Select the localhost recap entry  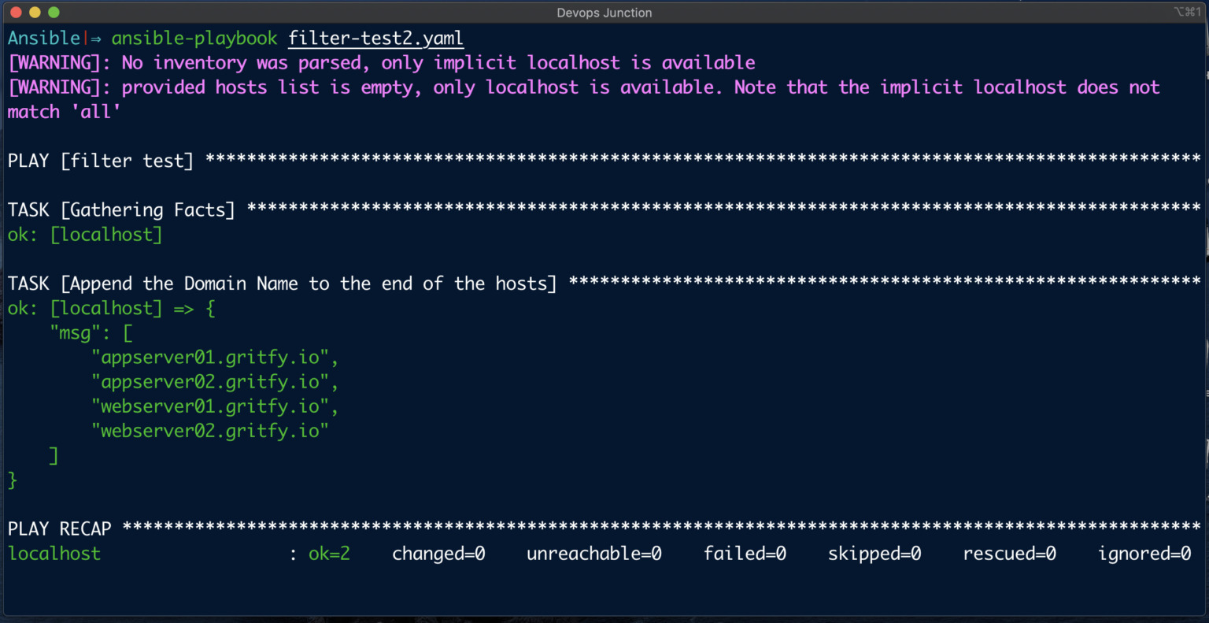tap(54, 553)
